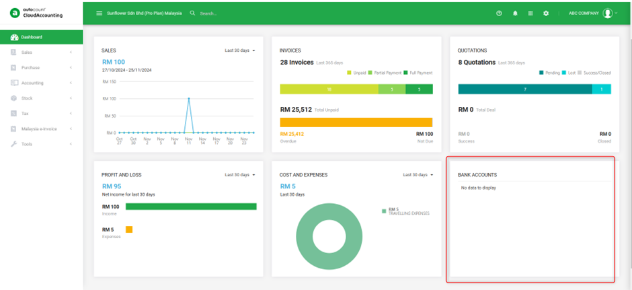The width and height of the screenshot is (632, 290).
Task: Expand the Stock menu chevron
Action: click(x=71, y=98)
